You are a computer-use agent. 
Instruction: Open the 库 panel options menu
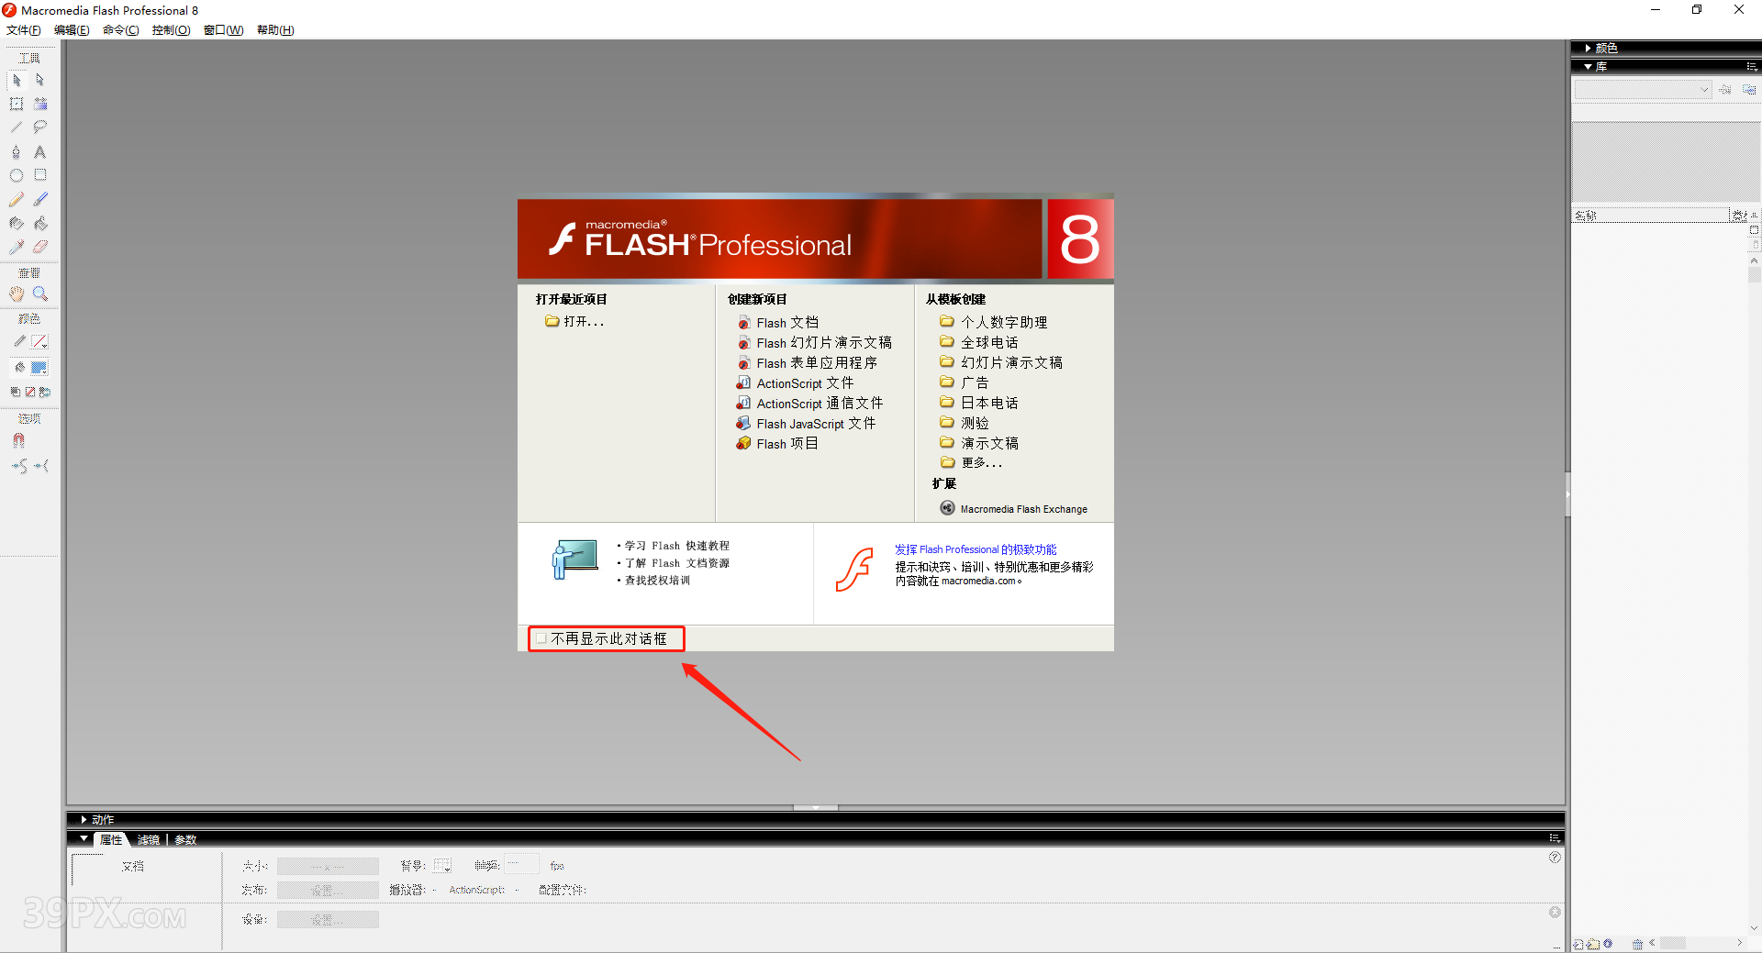[x=1752, y=67]
